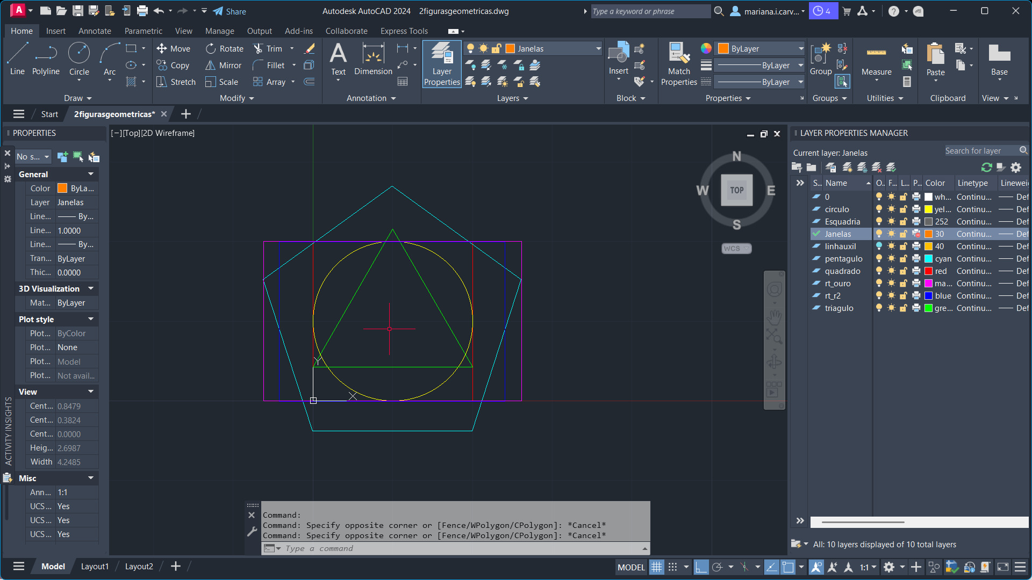
Task: Toggle the lightbulb visibility of circulo layer
Action: coord(879,209)
